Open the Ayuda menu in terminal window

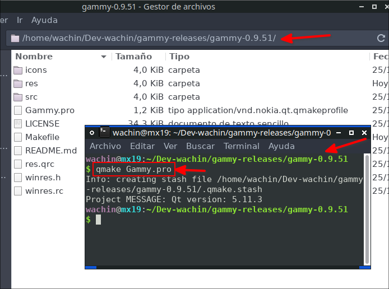pyautogui.click(x=281, y=146)
